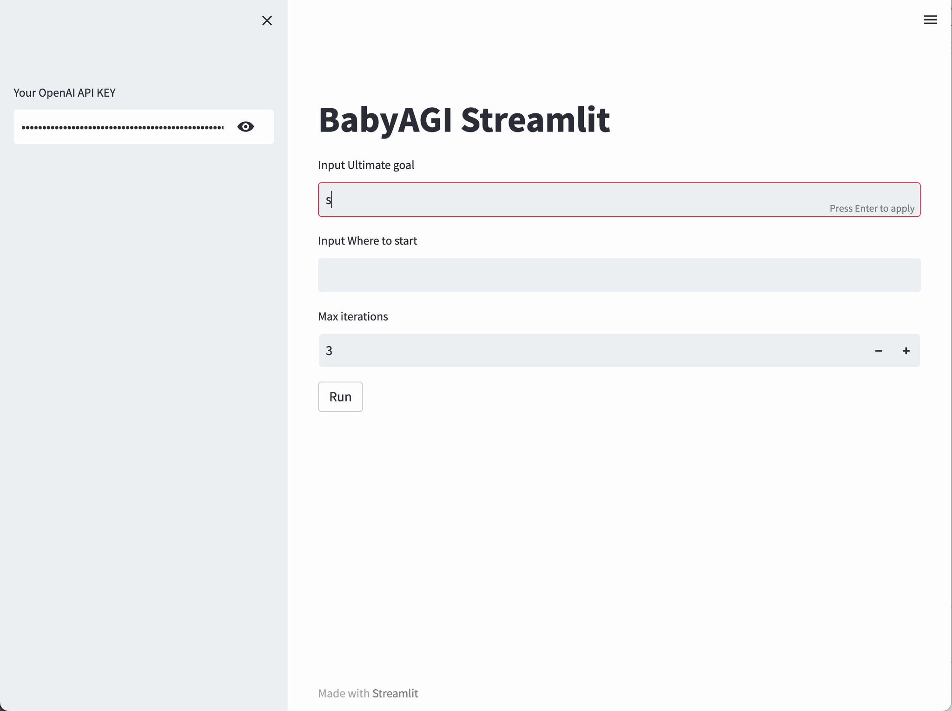
Task: Open the Streamlit link in the footer
Action: point(395,693)
